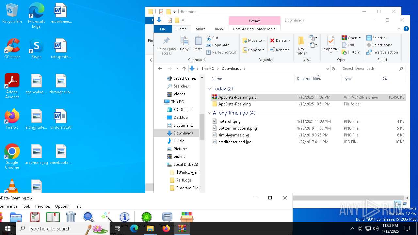Click the Rename ribbon command
Screen dimensions: 418x235
(x=280, y=50)
